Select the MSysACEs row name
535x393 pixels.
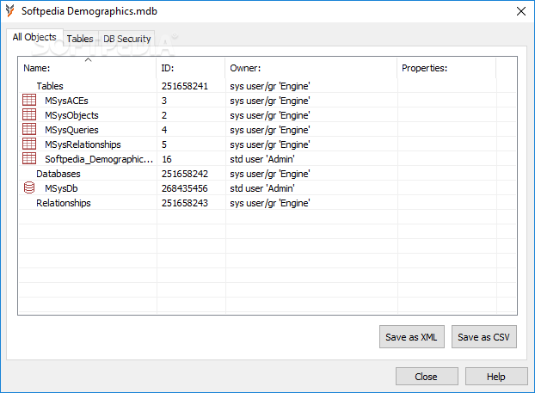coord(66,101)
